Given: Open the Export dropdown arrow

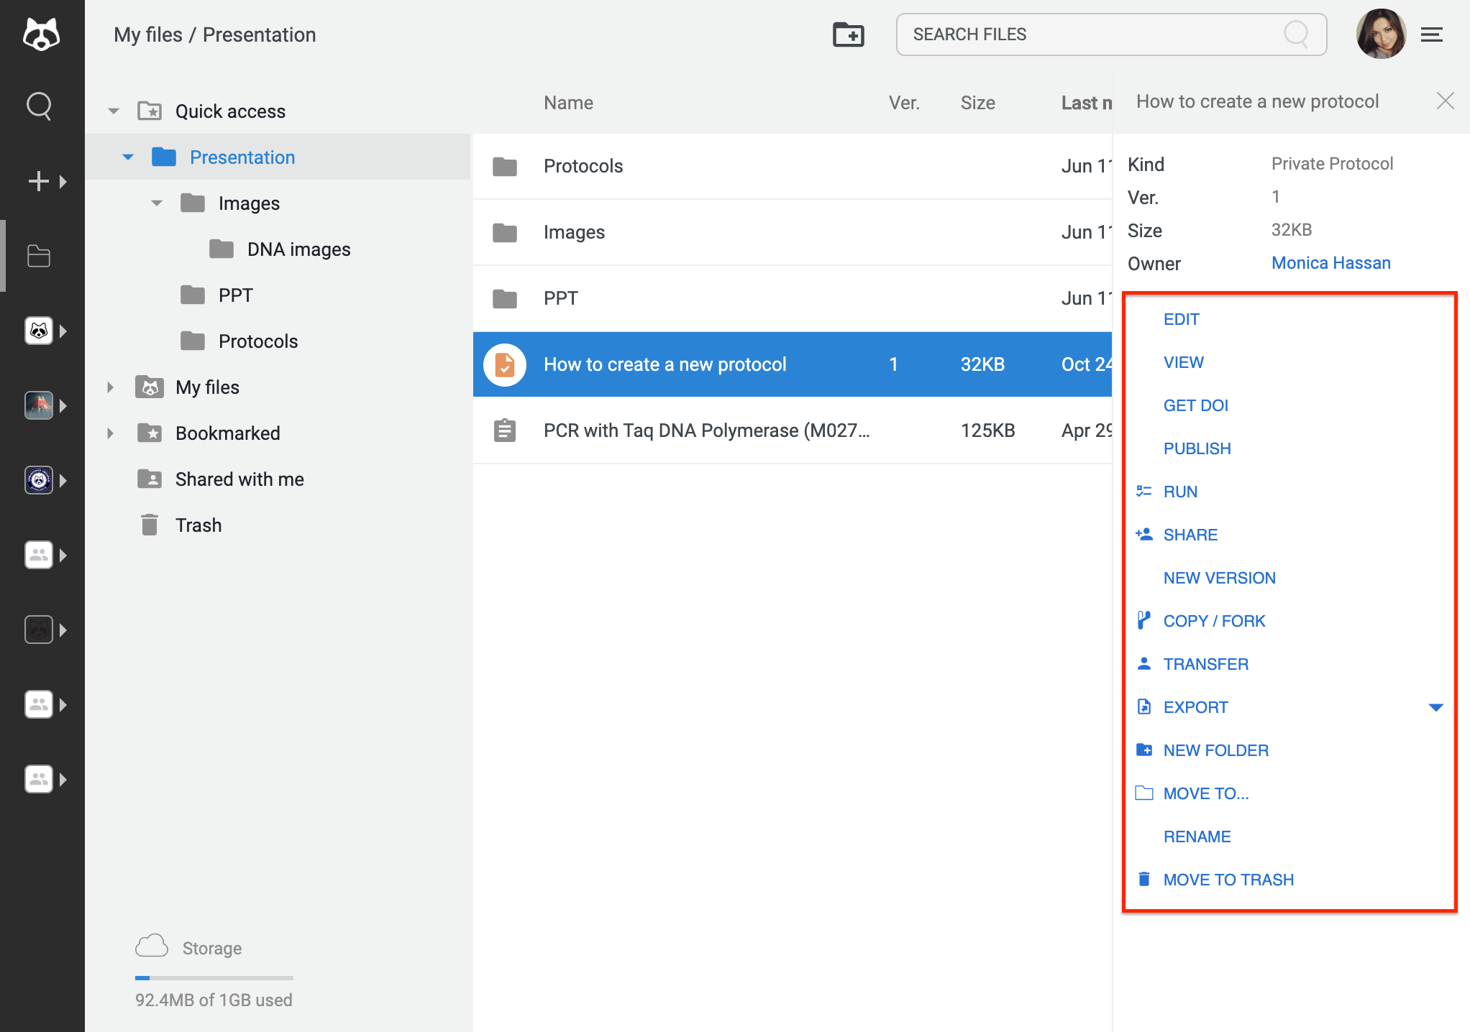Looking at the screenshot, I should [x=1435, y=707].
